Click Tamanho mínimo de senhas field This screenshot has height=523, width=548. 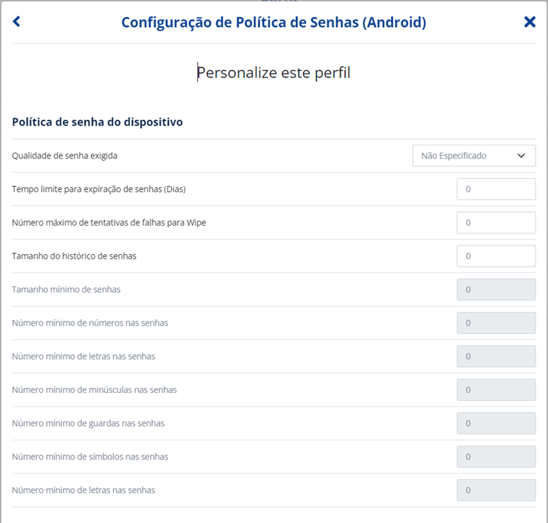496,289
